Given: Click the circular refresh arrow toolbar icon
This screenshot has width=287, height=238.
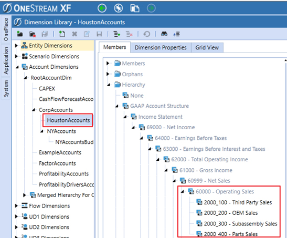Looking at the screenshot, I should (x=147, y=34).
